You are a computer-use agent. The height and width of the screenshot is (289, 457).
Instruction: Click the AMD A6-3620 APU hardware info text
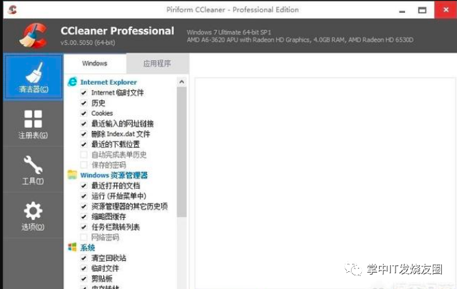300,40
